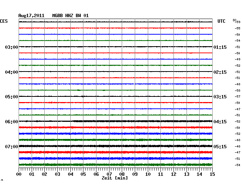The width and height of the screenshot is (242, 184).
Task: Pick the 06 minute axis tick label
Action: click(96, 174)
